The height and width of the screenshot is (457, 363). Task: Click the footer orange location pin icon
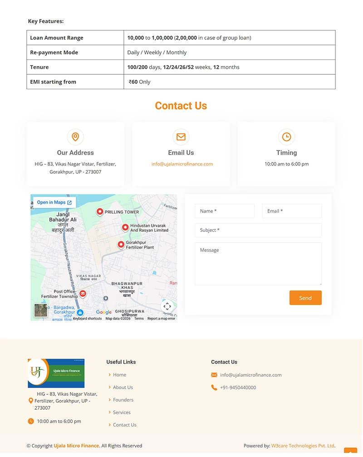tap(31, 401)
